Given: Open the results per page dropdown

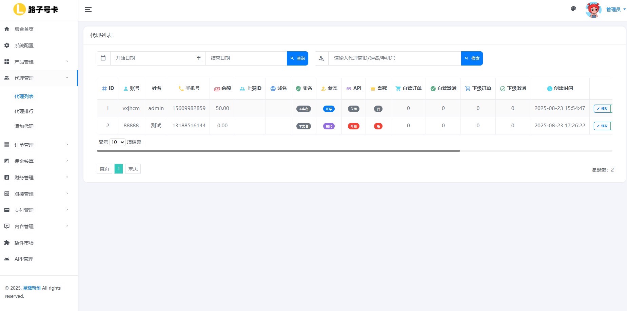Looking at the screenshot, I should (x=117, y=142).
